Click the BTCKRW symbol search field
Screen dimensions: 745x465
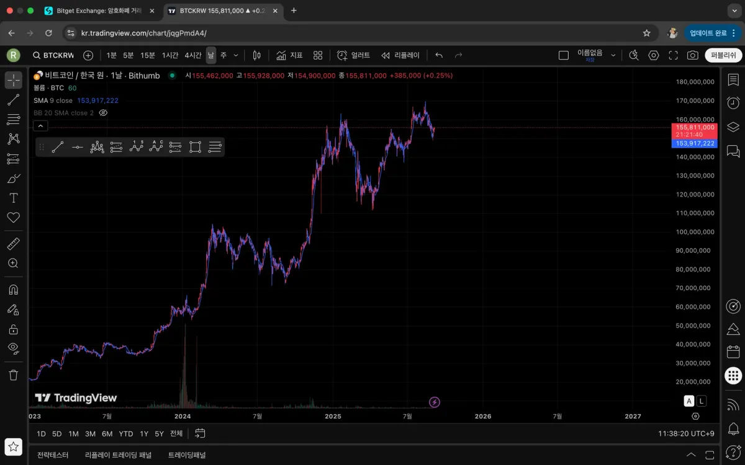click(54, 55)
